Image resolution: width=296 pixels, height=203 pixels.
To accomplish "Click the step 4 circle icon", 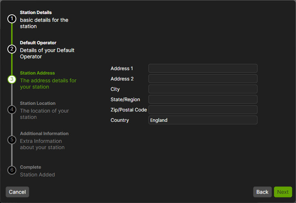I will pyautogui.click(x=12, y=110).
